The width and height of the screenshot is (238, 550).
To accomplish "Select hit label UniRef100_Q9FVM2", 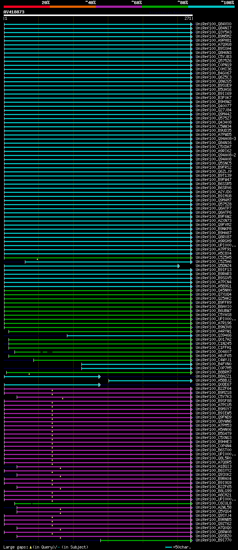I will click(x=213, y=225).
